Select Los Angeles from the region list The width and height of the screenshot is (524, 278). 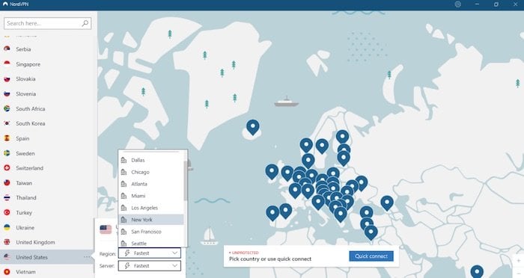pos(151,208)
